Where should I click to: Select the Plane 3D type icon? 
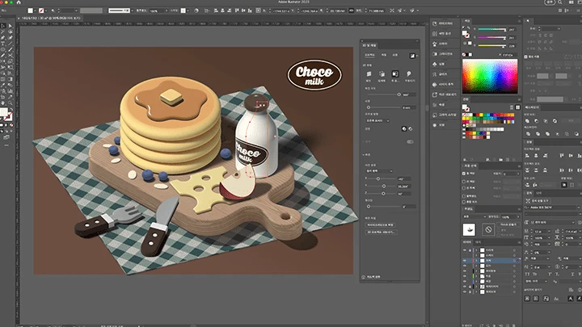click(x=369, y=74)
